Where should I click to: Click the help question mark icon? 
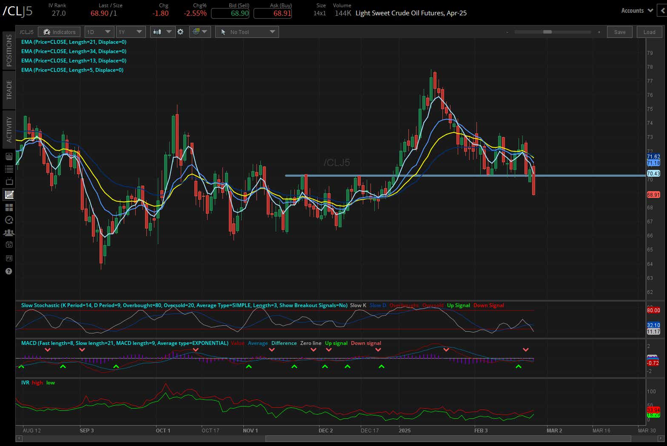tap(9, 271)
